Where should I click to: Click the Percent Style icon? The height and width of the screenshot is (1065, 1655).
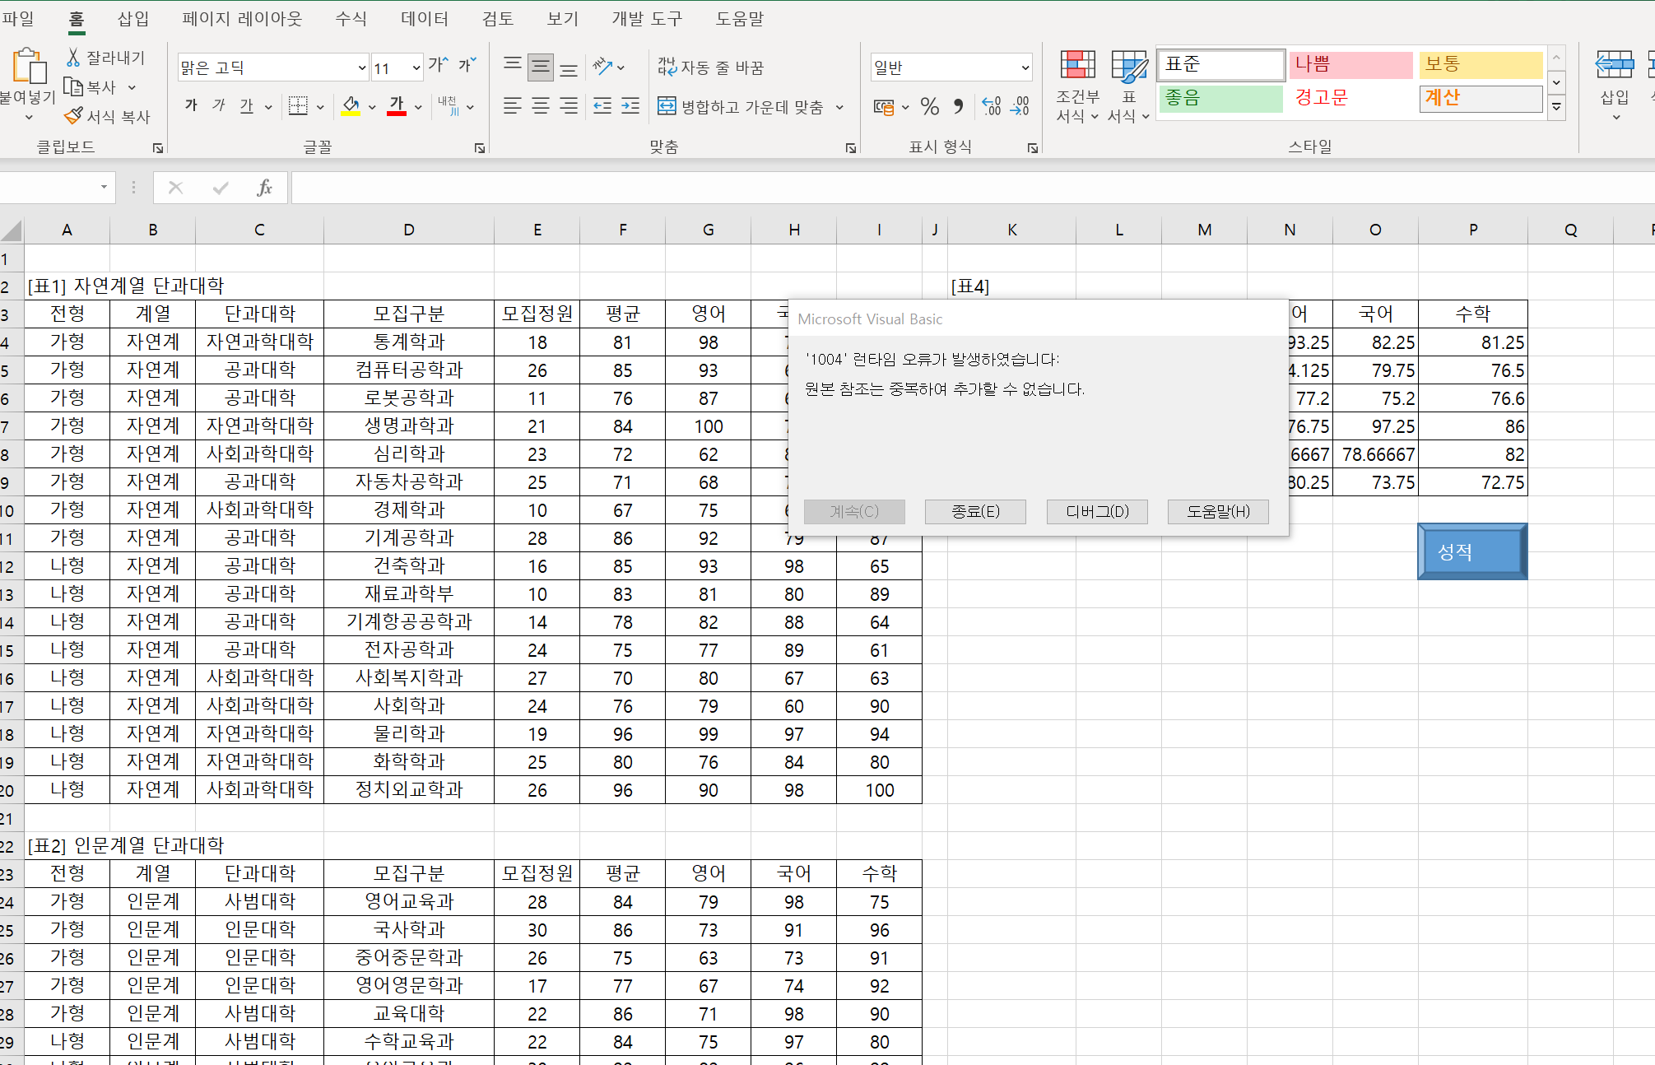click(x=930, y=106)
